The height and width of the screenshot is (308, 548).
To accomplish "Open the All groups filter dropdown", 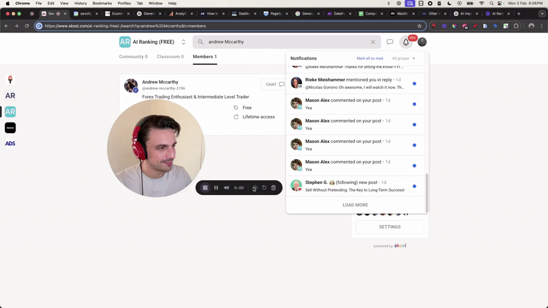I will coord(402,58).
